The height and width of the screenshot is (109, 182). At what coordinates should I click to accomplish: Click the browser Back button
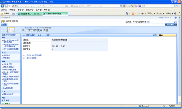pyautogui.click(x=3, y=6)
